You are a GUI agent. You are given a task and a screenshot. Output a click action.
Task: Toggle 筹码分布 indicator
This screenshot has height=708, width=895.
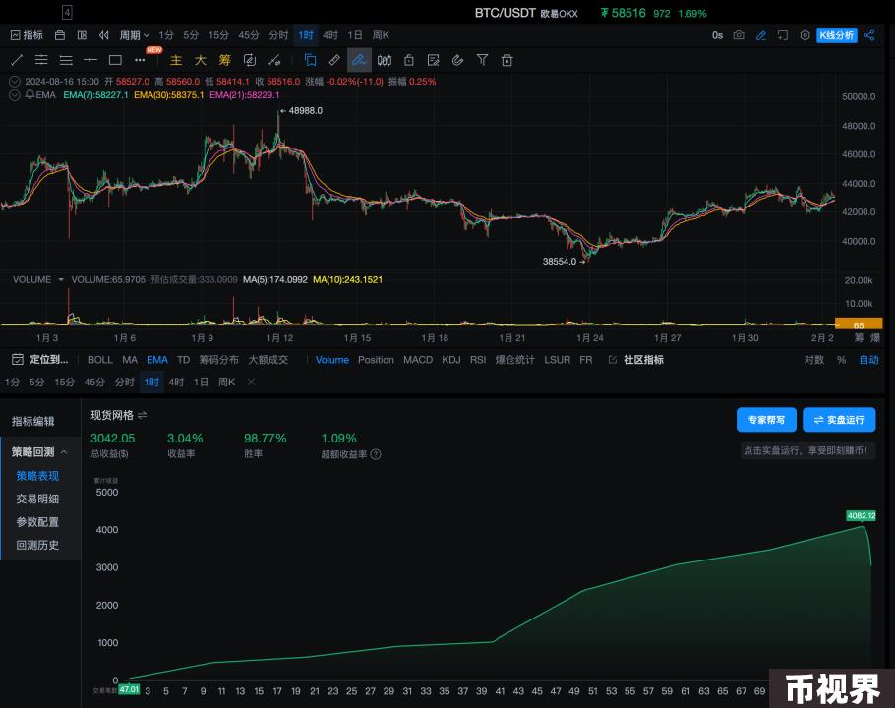coord(218,360)
